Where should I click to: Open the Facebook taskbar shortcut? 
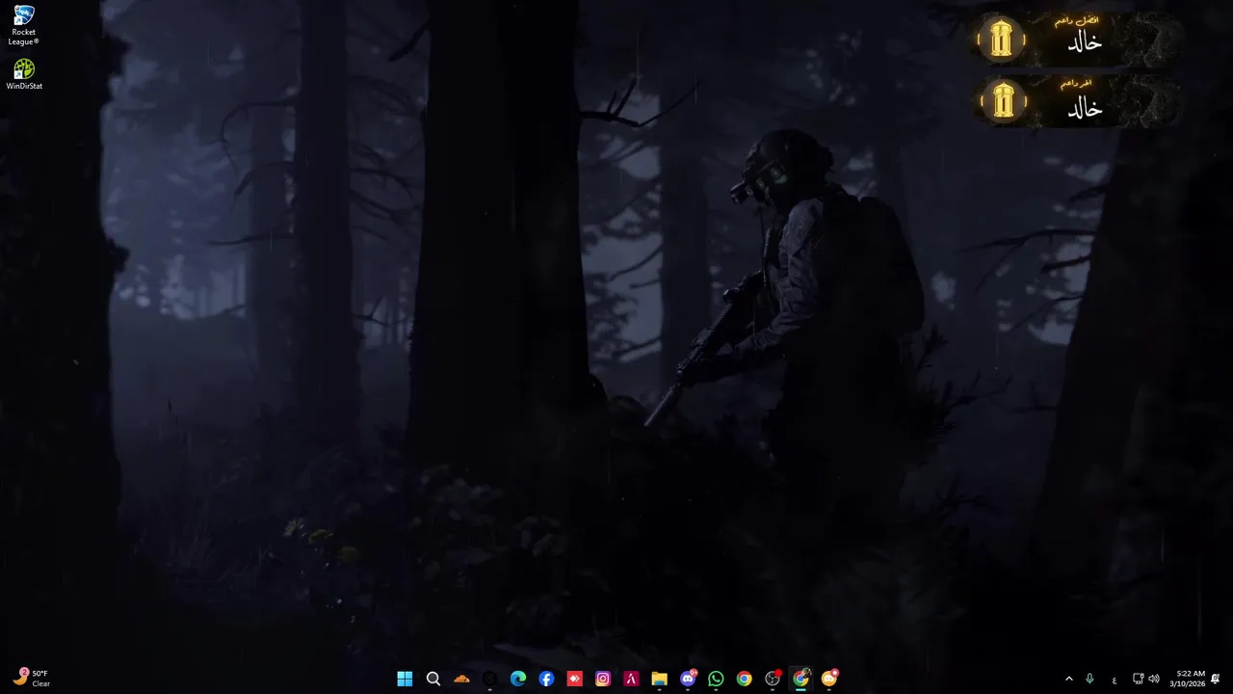(x=546, y=679)
